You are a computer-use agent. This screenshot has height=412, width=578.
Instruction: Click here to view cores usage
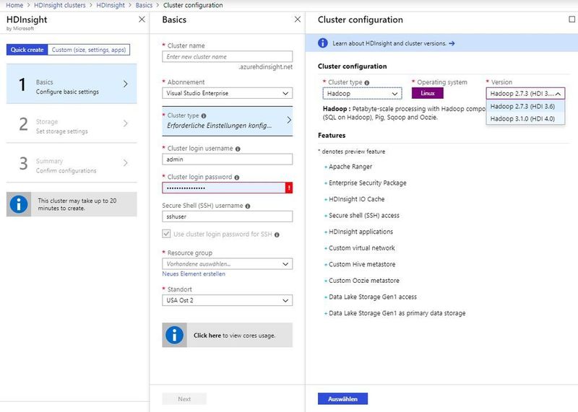tap(207, 336)
